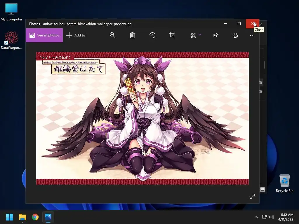Launch Google Chrome from the taskbar

click(x=35, y=217)
